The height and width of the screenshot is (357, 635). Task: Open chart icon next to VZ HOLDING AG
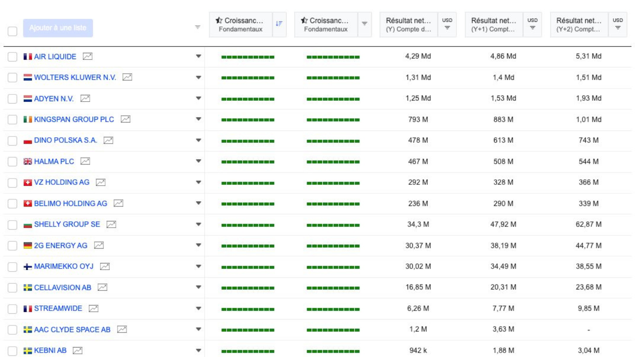click(100, 182)
